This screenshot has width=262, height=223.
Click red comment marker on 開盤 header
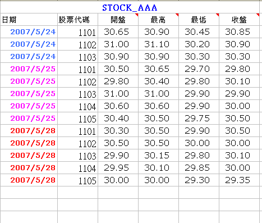[x=137, y=15]
